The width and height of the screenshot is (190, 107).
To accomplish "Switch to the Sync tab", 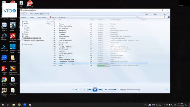I will 165,14.
